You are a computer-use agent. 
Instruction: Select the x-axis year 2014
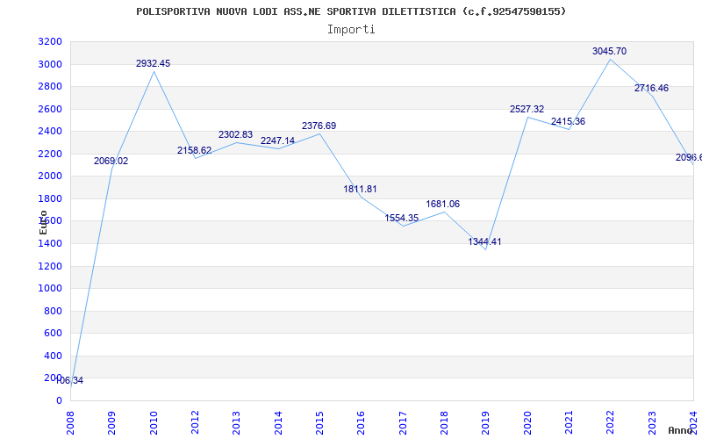(x=277, y=422)
